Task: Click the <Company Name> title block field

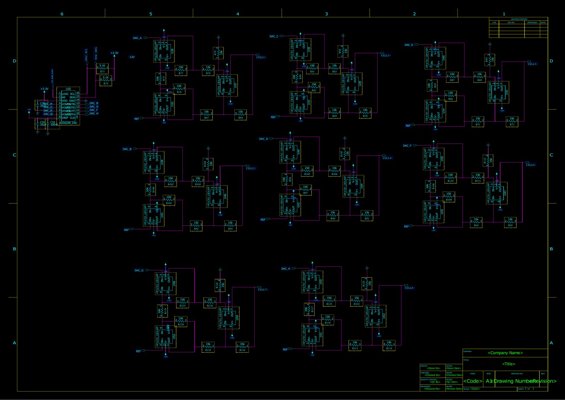Action: 505,353
